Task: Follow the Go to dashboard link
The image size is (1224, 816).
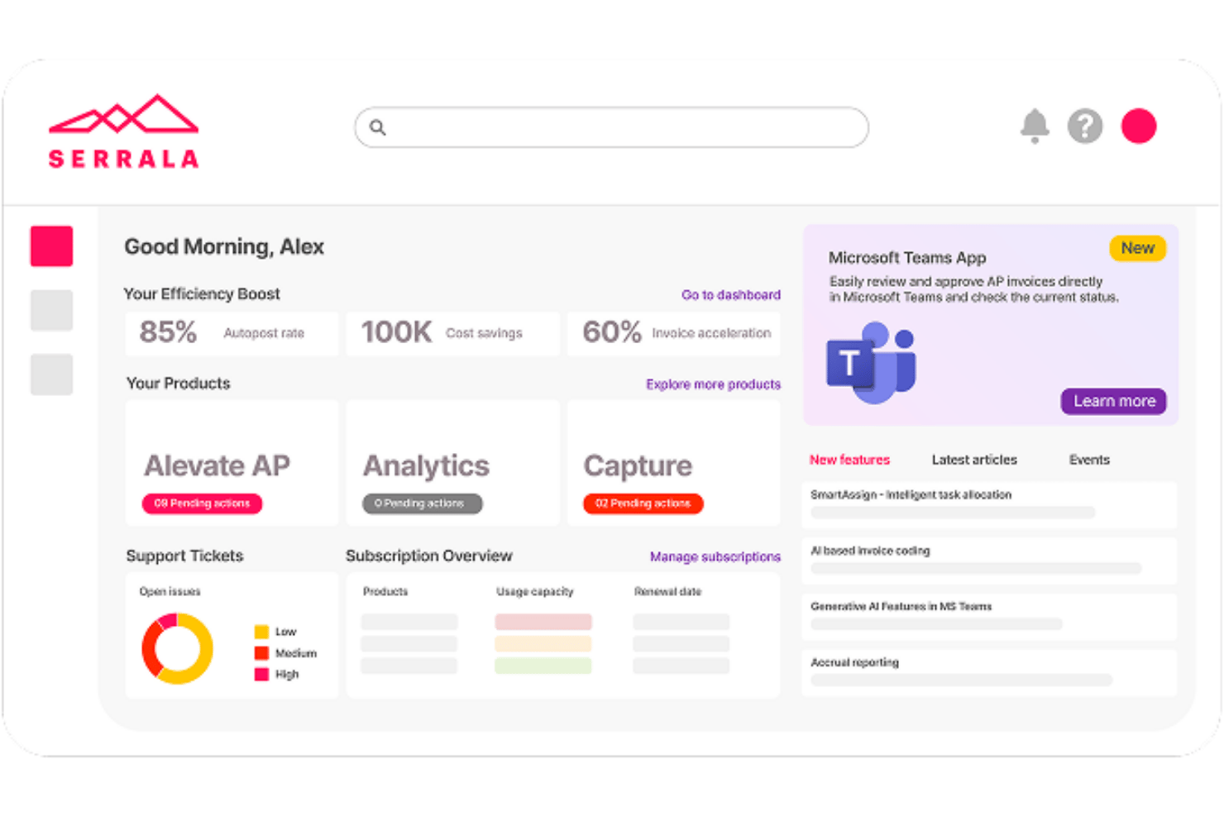Action: click(x=731, y=295)
